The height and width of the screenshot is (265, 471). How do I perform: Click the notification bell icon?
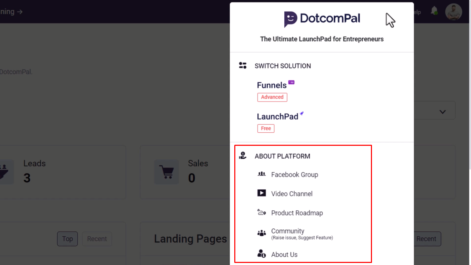[434, 11]
